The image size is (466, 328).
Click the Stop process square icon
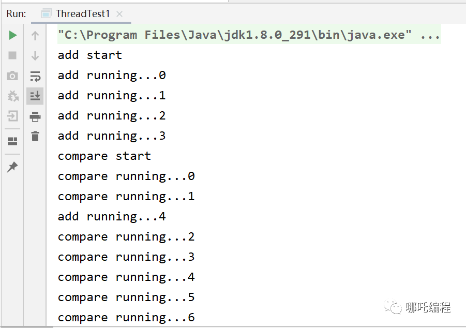click(13, 55)
